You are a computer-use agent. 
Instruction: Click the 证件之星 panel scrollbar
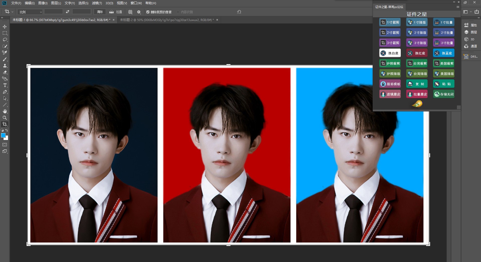tap(459, 108)
